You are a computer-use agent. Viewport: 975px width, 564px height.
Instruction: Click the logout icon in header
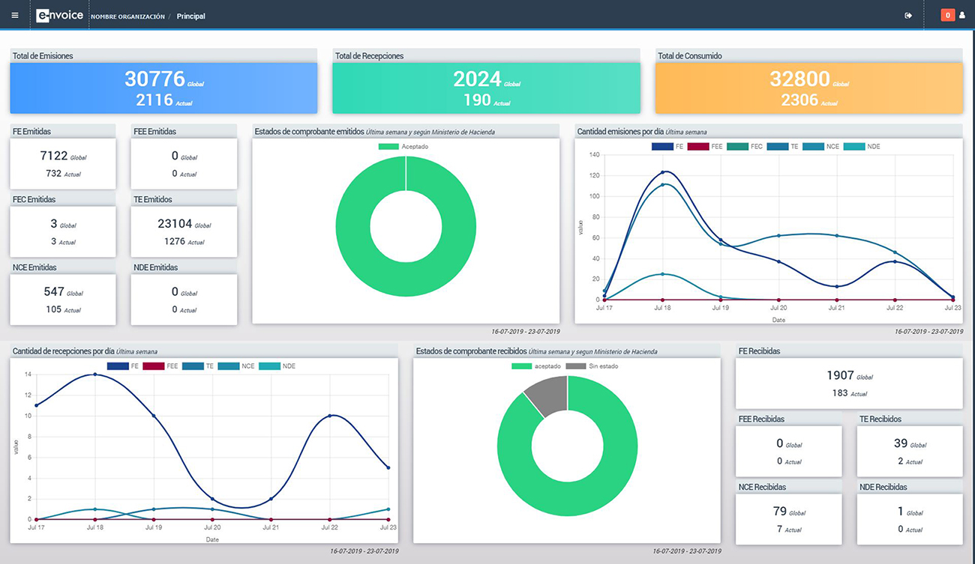click(908, 16)
